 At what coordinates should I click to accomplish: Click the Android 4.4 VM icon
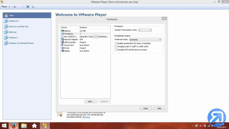[x=6, y=21]
